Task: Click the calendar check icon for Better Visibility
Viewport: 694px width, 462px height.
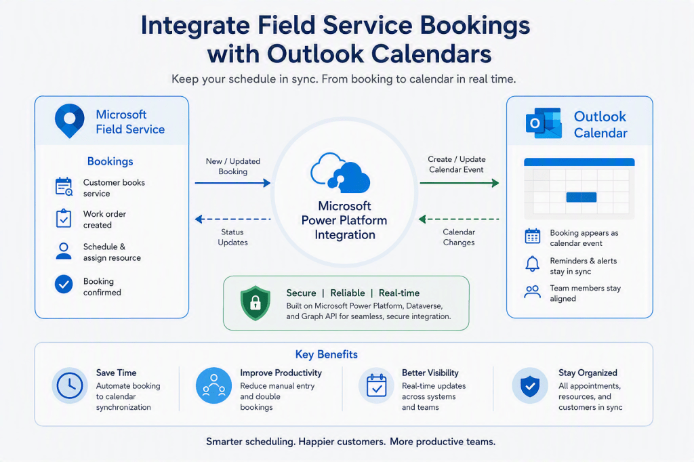Action: [x=377, y=385]
